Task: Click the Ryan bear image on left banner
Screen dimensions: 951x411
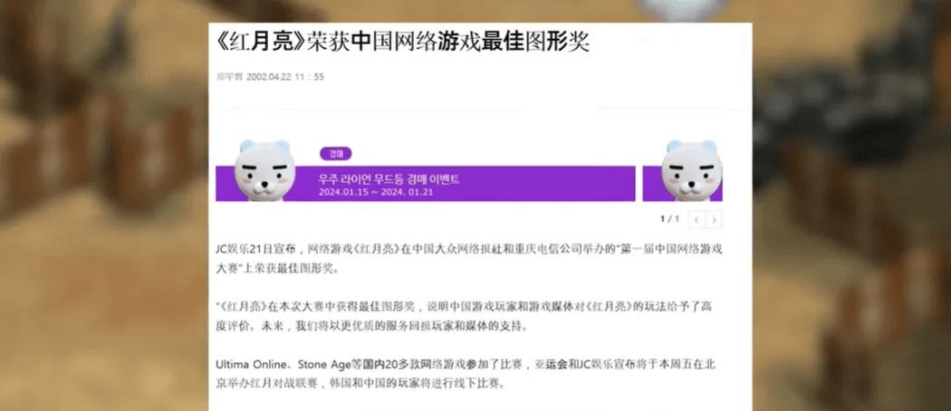Action: click(x=264, y=169)
